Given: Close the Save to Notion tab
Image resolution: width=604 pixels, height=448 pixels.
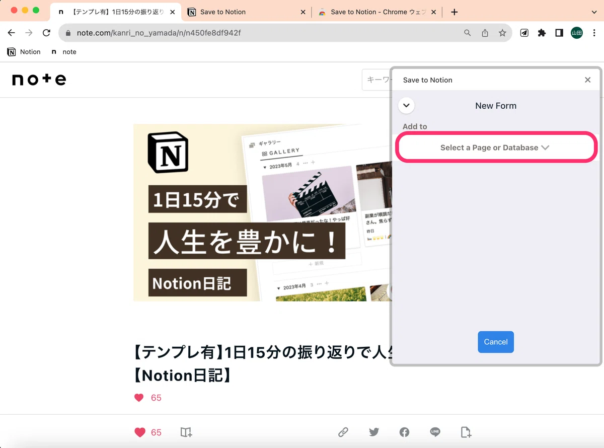Looking at the screenshot, I should coord(303,12).
